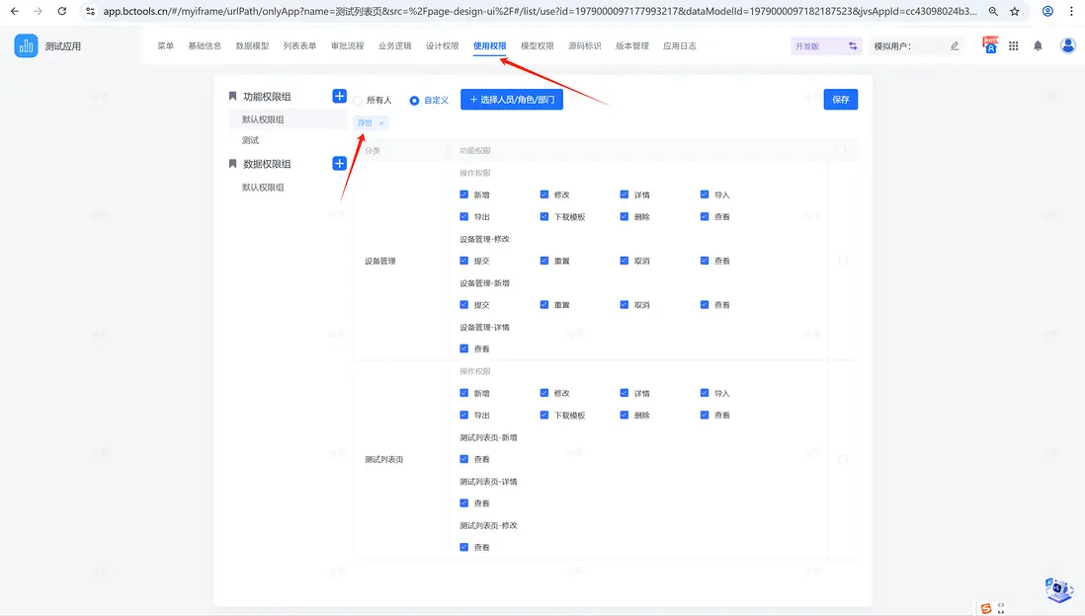The width and height of the screenshot is (1085, 616).
Task: Toggle the 测试列表页 row select-all checkbox
Action: (842, 459)
